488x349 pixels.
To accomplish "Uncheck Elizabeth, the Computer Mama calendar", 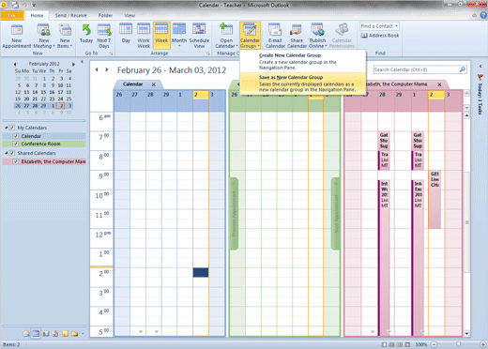I will 16,161.
